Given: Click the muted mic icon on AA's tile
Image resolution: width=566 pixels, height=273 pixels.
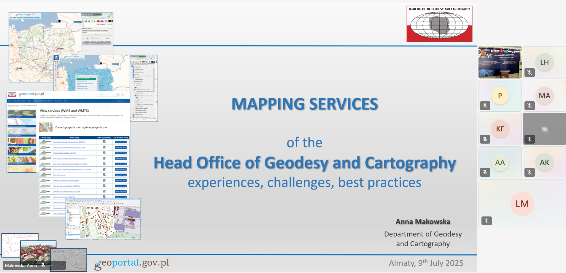Looking at the screenshot, I should tap(485, 172).
